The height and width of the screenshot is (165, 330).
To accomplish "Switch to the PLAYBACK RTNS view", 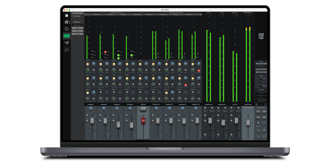I will coord(261,69).
